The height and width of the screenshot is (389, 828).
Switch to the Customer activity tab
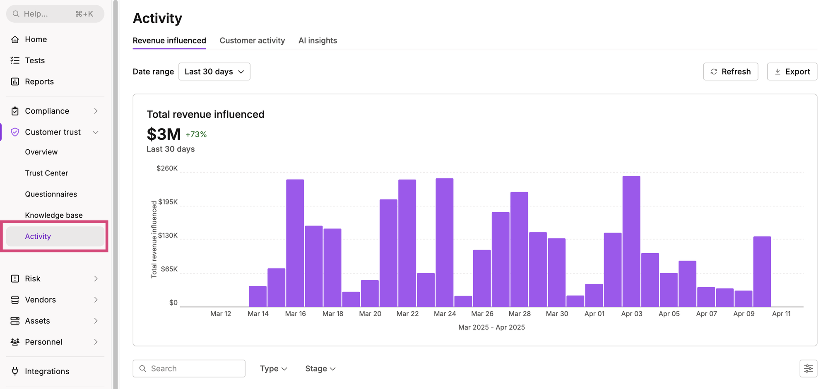click(252, 41)
